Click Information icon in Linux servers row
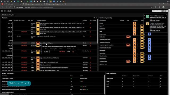This screenshot has width=170, height=95. (x=149, y=34)
